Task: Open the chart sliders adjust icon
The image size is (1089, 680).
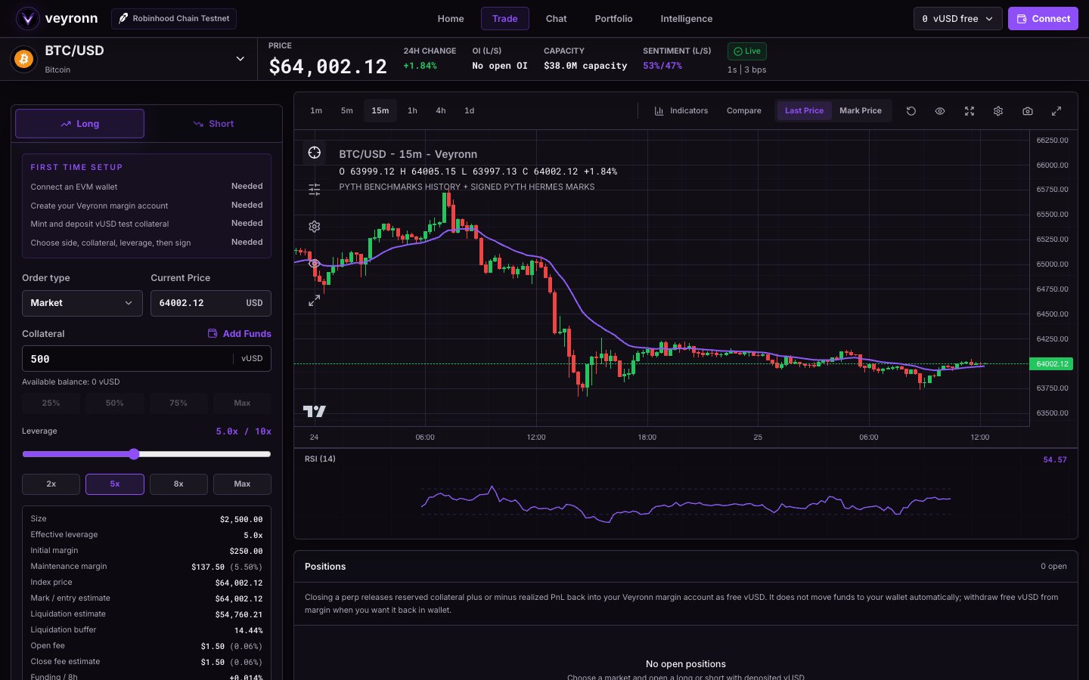Action: 315,190
